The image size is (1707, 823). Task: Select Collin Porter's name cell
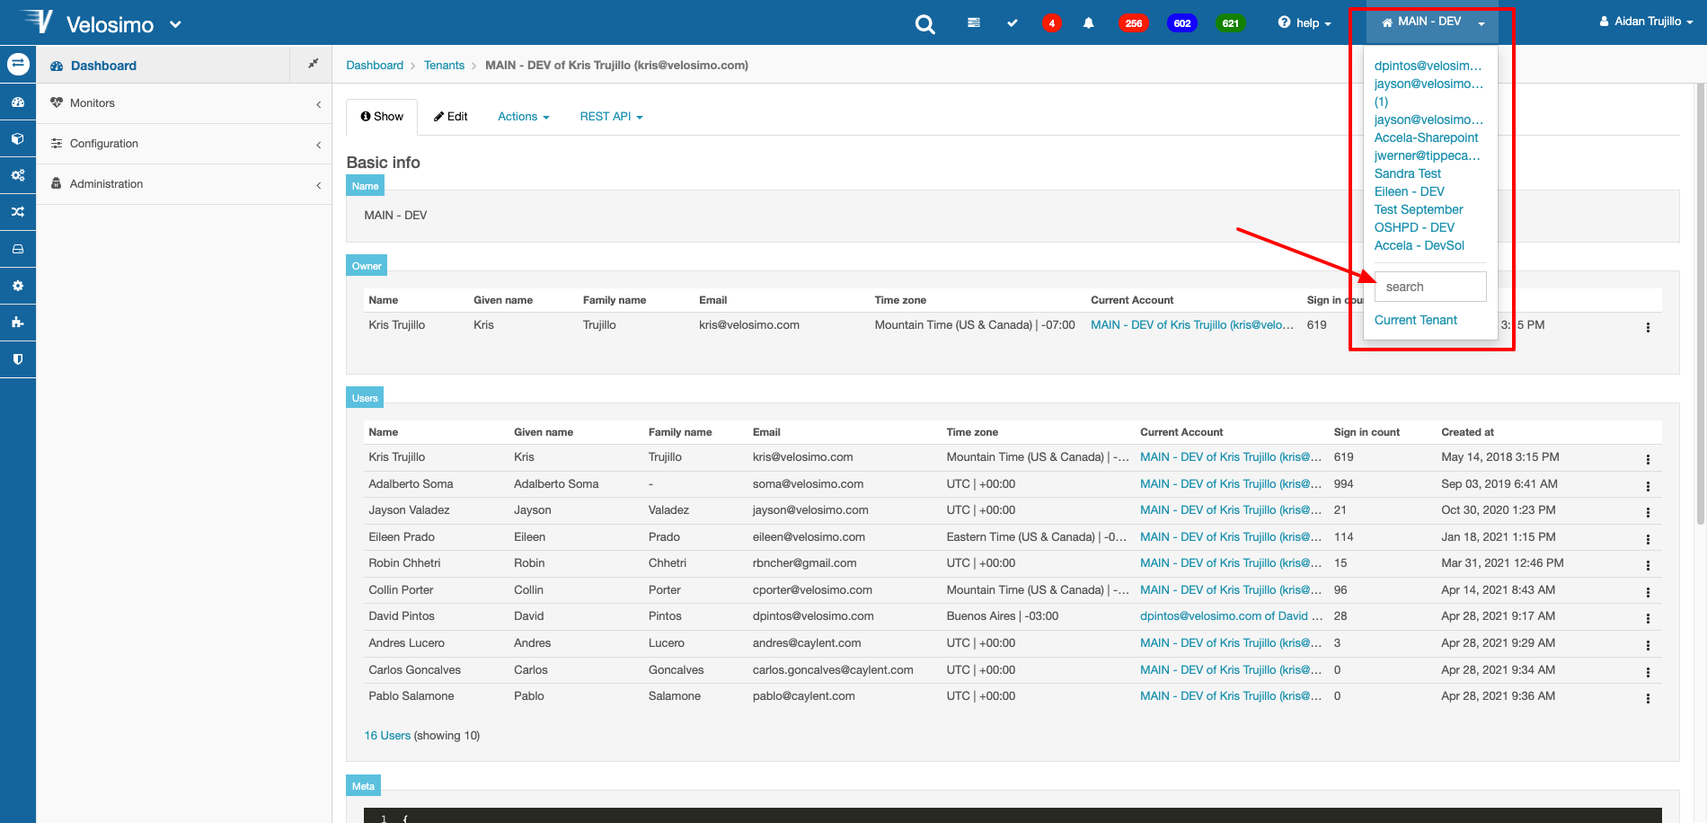[401, 590]
